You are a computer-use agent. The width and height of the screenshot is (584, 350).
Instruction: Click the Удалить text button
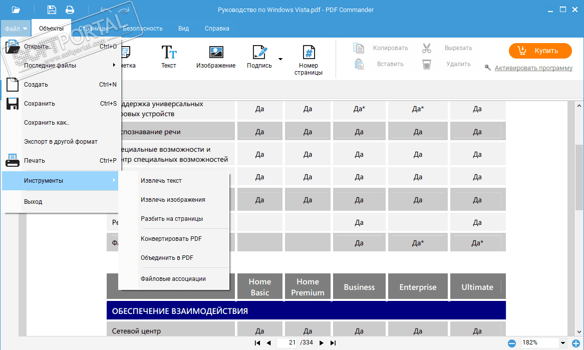pos(458,64)
